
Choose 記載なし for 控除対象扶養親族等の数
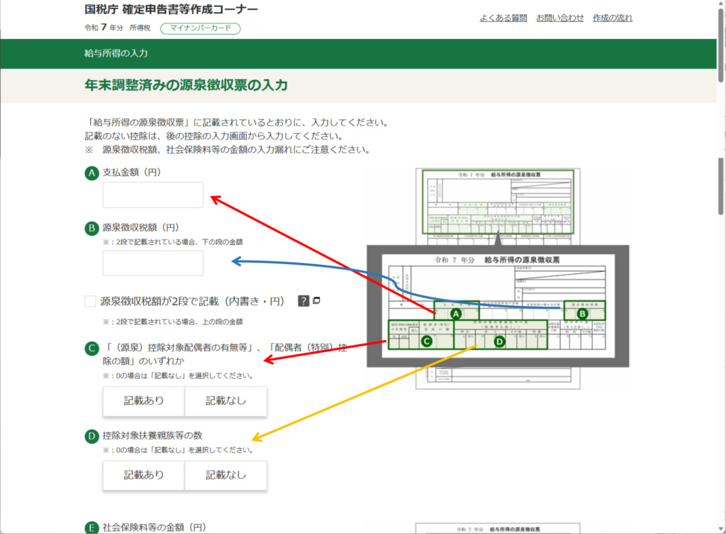pyautogui.click(x=226, y=475)
